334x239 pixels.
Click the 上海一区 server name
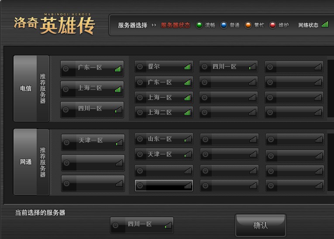pos(160,97)
